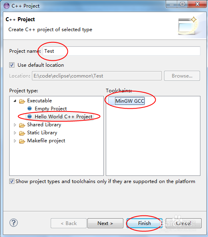This screenshot has width=208, height=237.
Task: Click the Finish button
Action: tap(145, 223)
